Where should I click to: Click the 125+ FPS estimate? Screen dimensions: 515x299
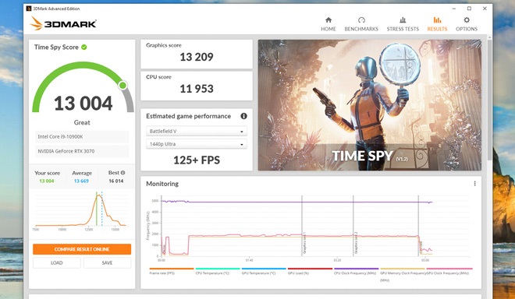197,160
